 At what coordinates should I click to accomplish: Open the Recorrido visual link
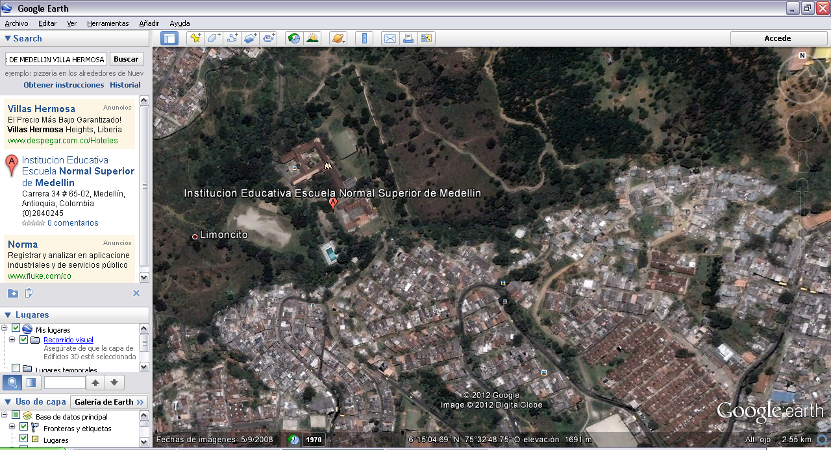pyautogui.click(x=68, y=340)
